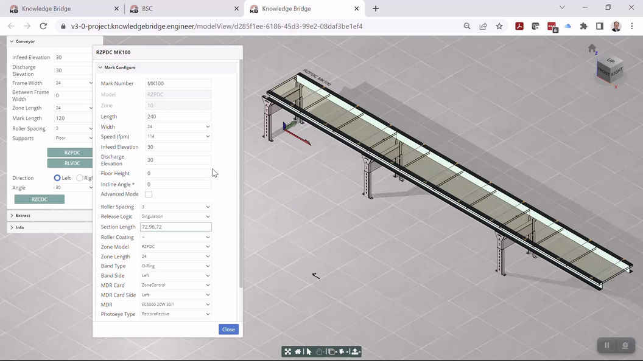The height and width of the screenshot is (361, 643).
Task: Open the Photoeye Type dropdown
Action: point(175,314)
